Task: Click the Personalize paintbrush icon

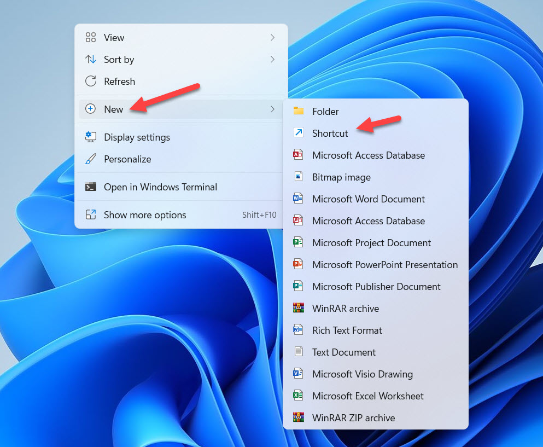Action: tap(91, 159)
